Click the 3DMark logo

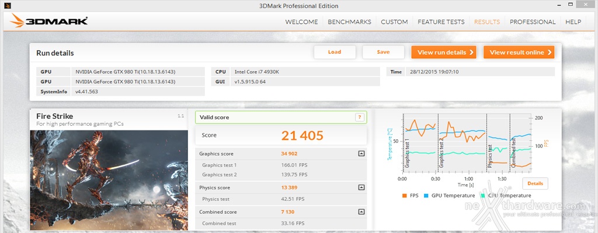[x=49, y=21]
